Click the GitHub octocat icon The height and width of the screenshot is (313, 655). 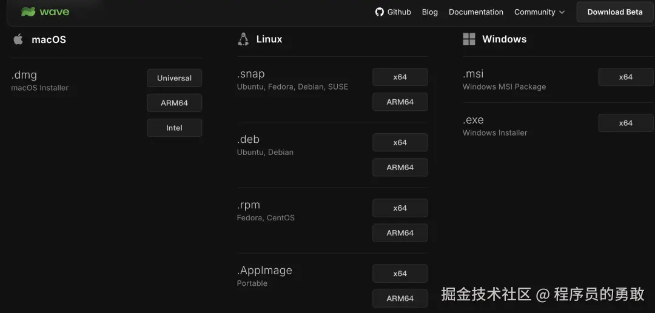point(379,12)
